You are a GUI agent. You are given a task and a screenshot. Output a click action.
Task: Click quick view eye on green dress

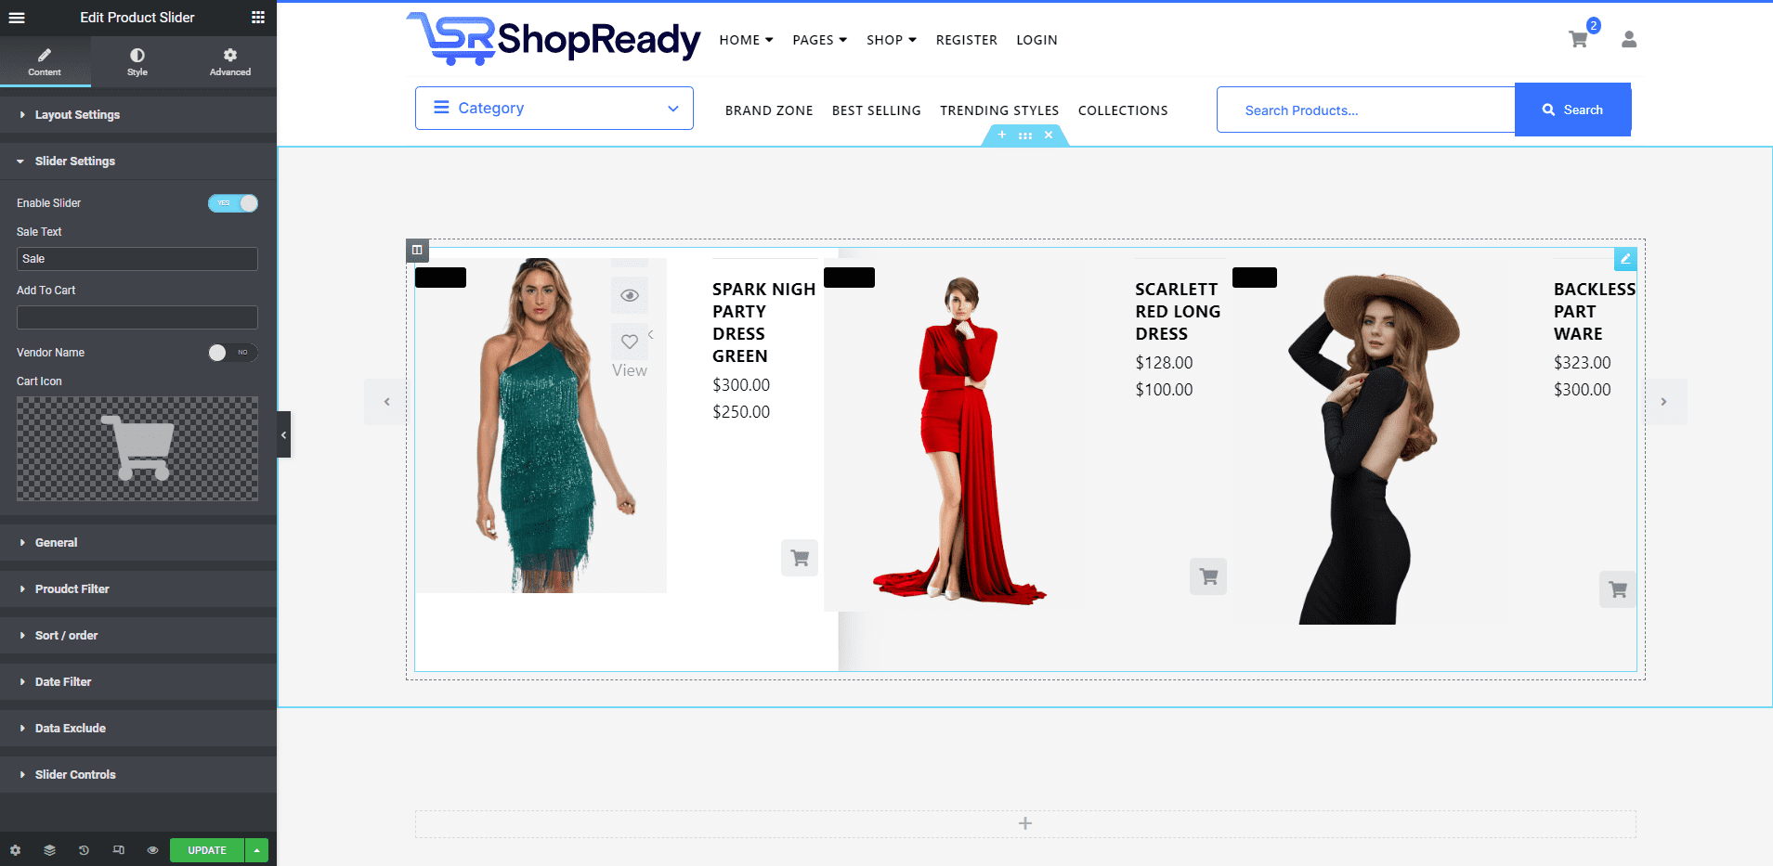630,295
